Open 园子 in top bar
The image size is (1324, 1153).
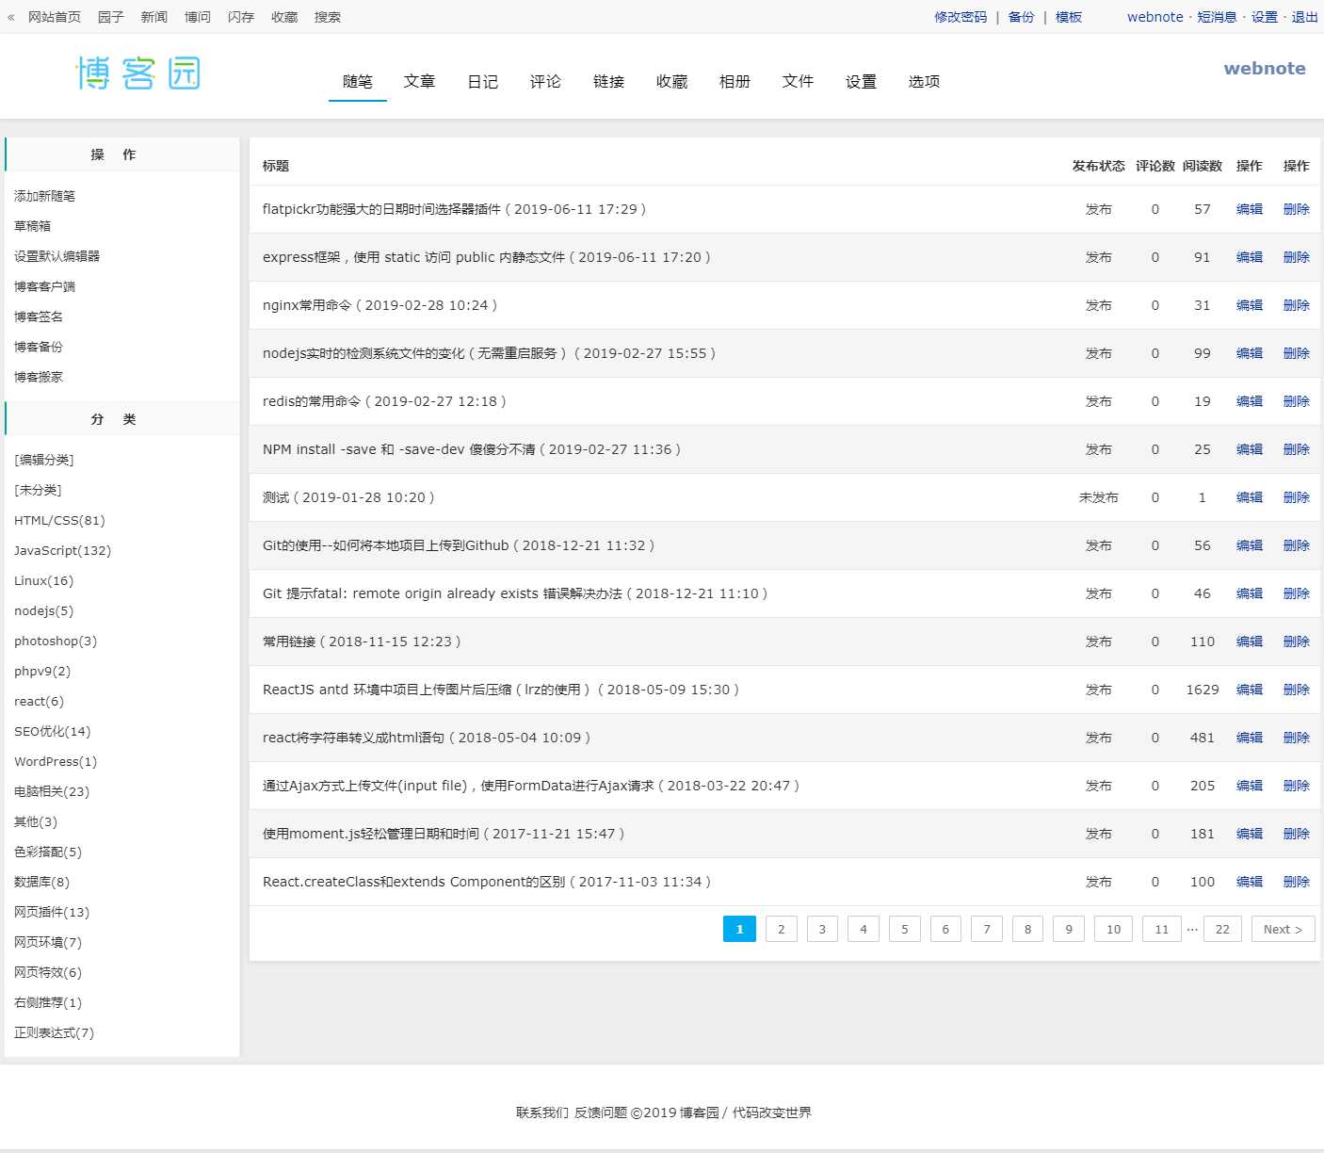pyautogui.click(x=111, y=17)
